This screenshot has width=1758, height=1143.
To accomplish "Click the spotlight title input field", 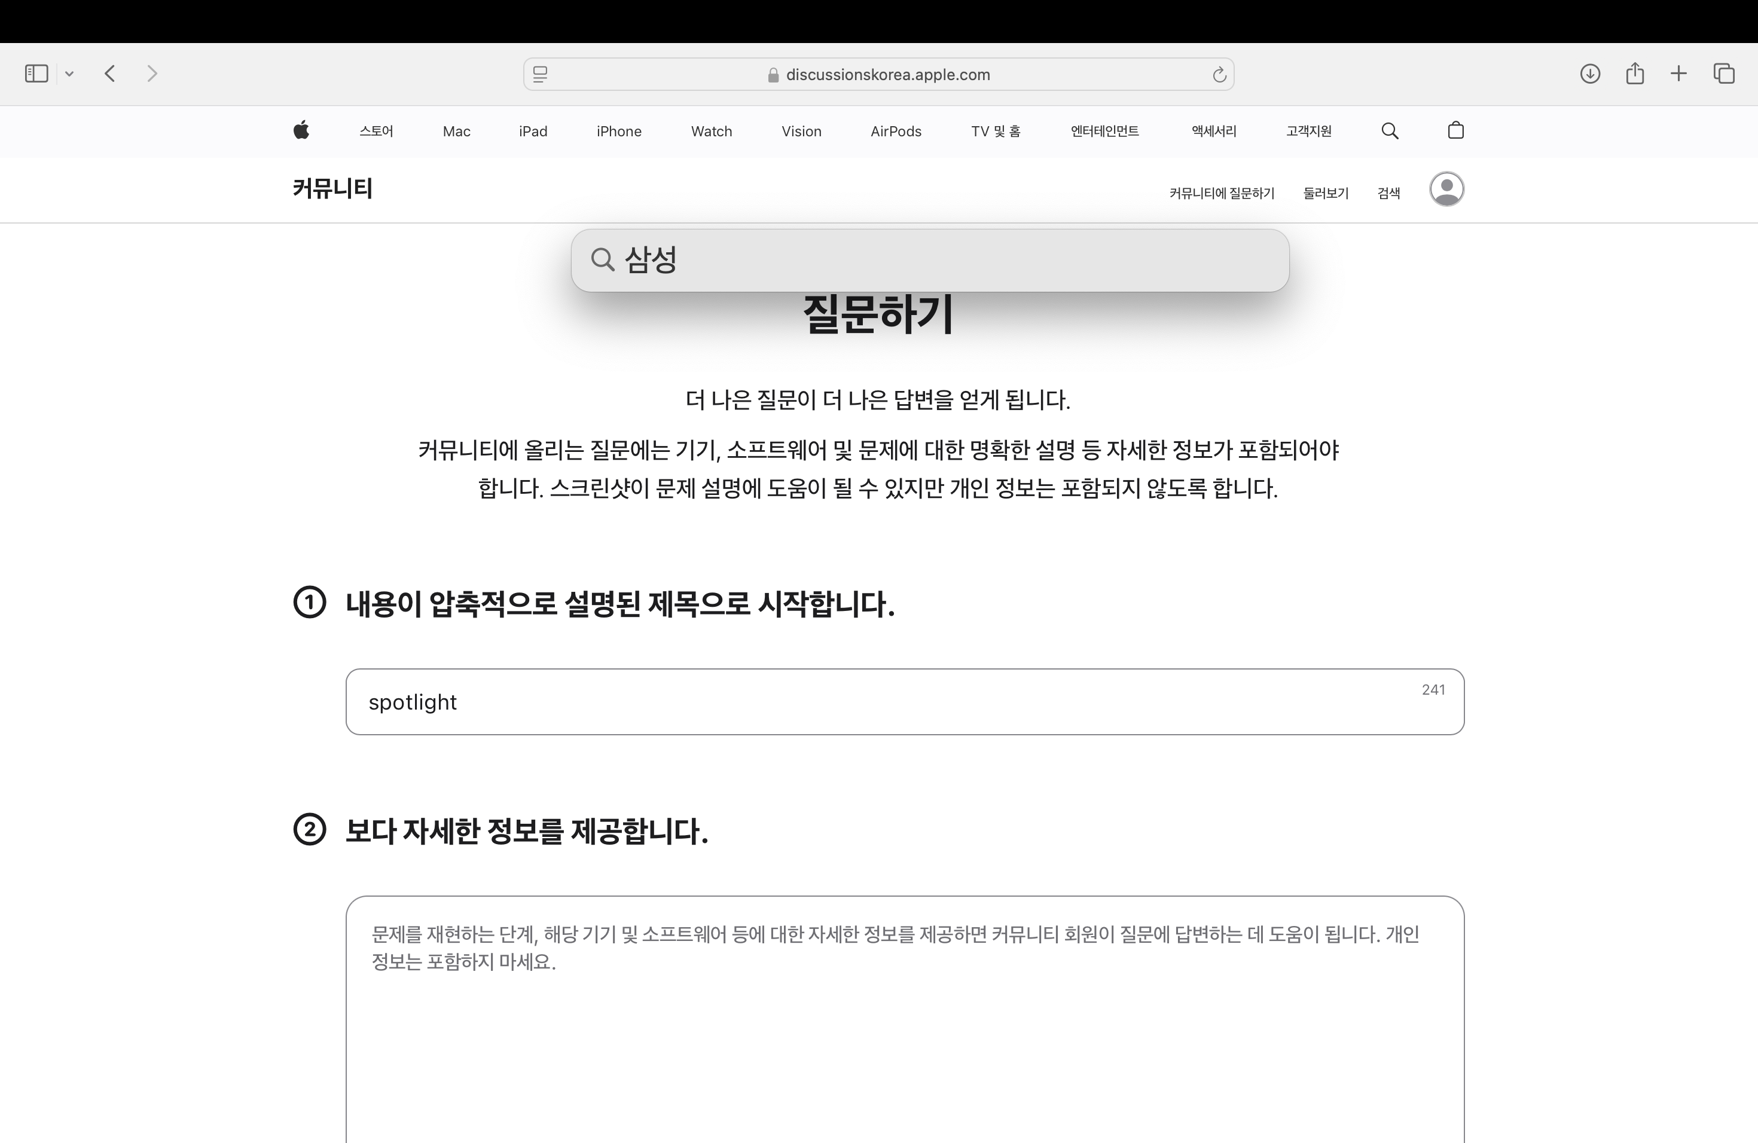I will click(x=886, y=701).
